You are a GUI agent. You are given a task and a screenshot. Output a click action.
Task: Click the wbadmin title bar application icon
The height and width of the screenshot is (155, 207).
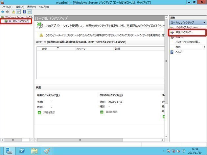click(2, 2)
